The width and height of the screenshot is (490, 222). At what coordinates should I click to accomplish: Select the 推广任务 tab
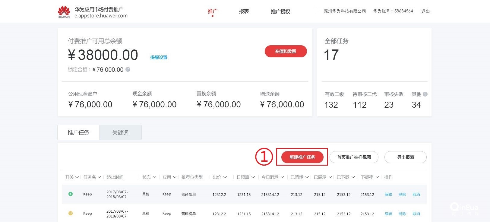pyautogui.click(x=78, y=132)
